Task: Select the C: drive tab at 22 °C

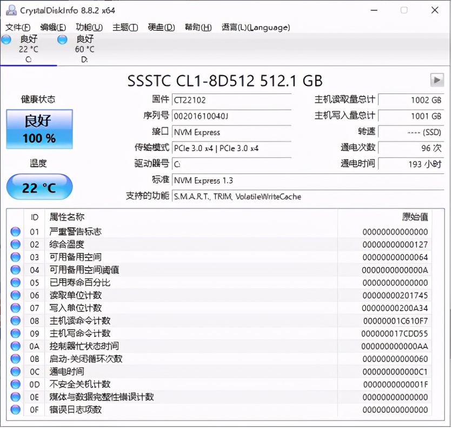Action: [x=28, y=49]
